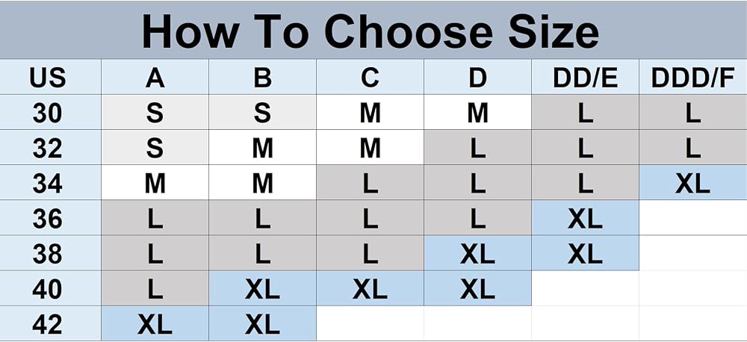Click the XL cell for 42 A
This screenshot has height=342, width=747.
[155, 324]
